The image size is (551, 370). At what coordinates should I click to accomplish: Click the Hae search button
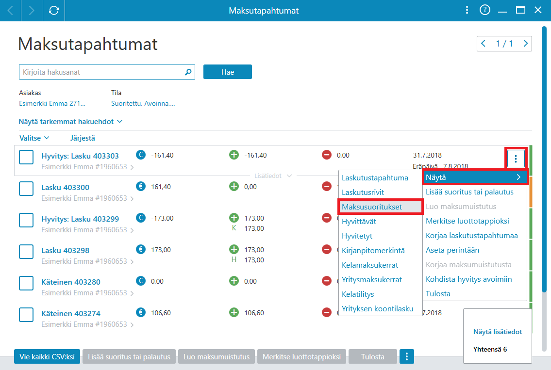pyautogui.click(x=227, y=72)
